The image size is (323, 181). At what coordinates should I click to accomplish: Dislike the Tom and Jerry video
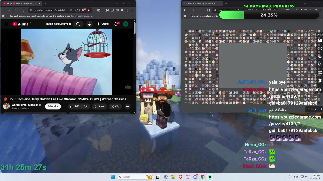(x=86, y=106)
